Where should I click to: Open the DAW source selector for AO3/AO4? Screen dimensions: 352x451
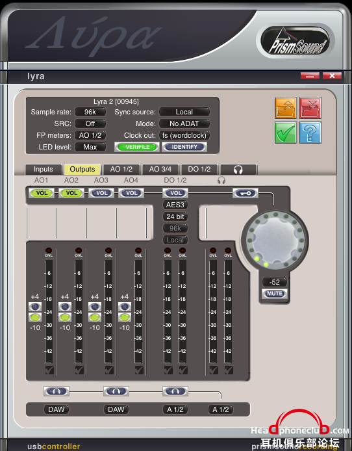coord(116,409)
